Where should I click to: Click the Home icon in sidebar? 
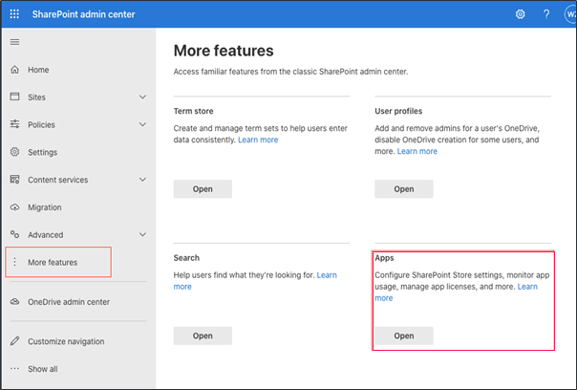(14, 70)
